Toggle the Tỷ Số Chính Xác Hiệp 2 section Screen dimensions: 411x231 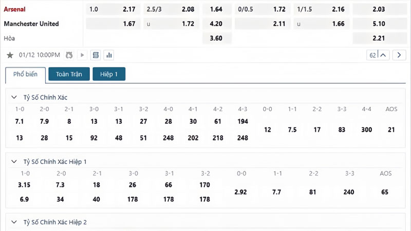pos(14,222)
